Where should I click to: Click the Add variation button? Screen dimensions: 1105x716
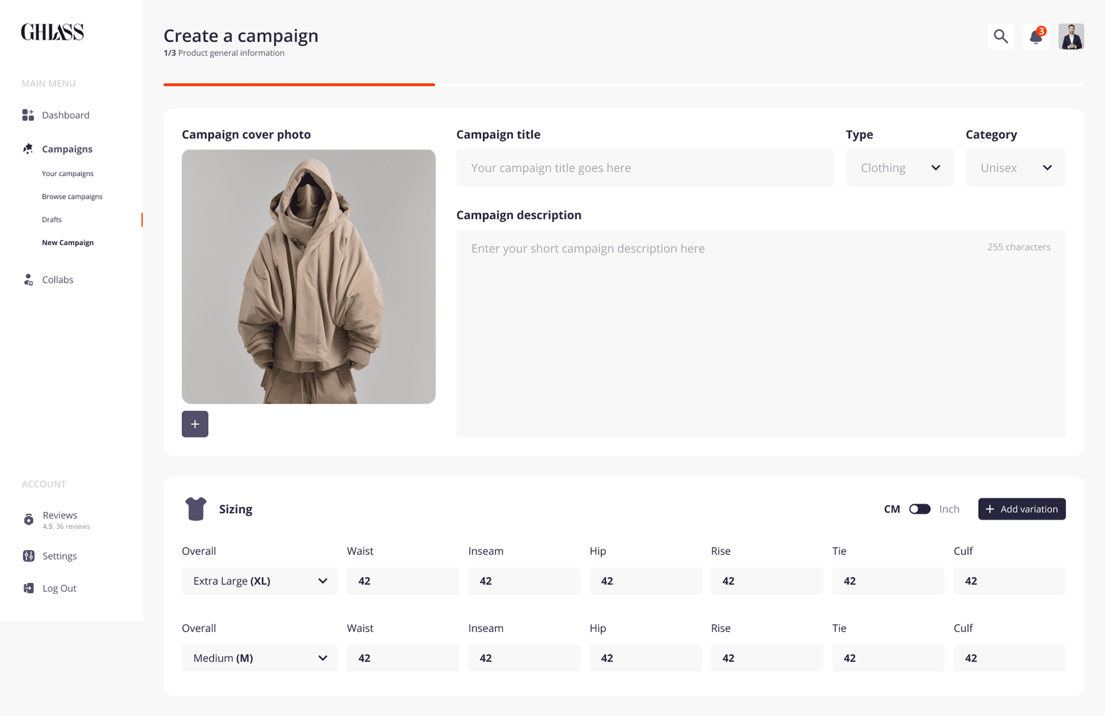coord(1022,509)
